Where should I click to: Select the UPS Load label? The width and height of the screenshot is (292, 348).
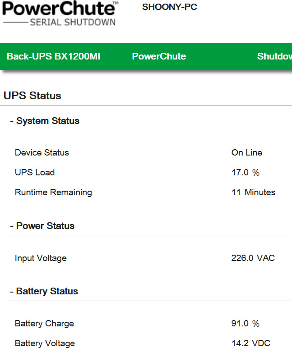coord(35,173)
